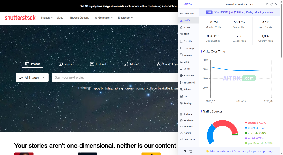The height and width of the screenshot is (155, 283).
Task: Click the AITDK logo text
Action: coord(188,4)
